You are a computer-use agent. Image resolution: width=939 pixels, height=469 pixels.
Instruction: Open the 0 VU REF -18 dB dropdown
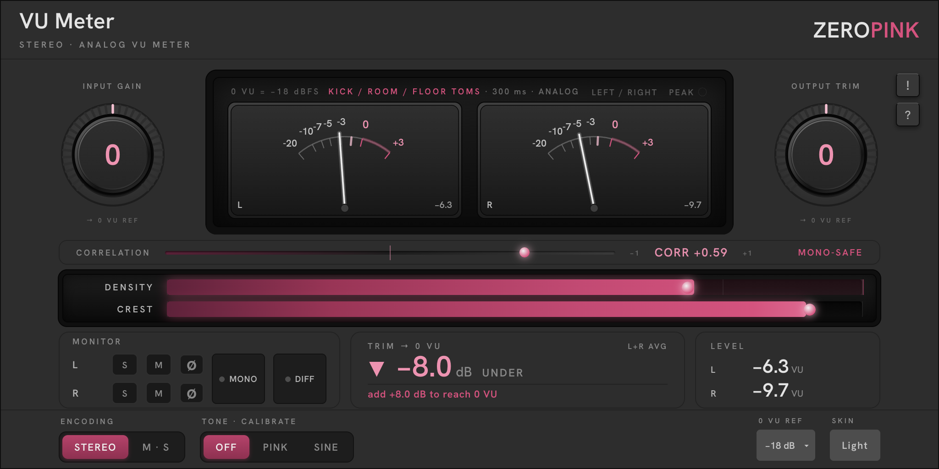coord(785,445)
